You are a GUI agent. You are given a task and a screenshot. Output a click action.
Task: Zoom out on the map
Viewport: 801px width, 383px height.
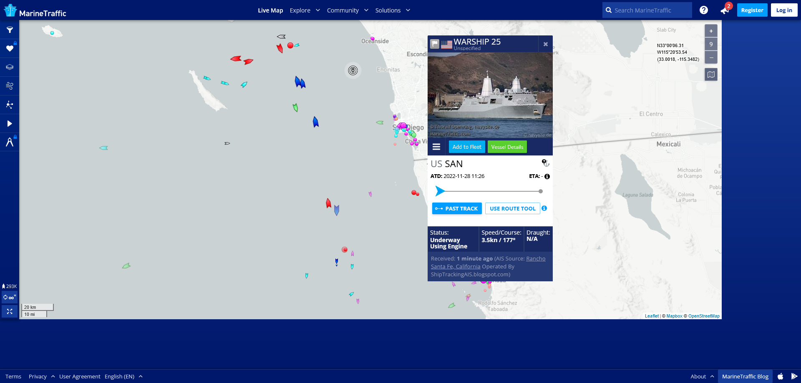click(x=711, y=57)
